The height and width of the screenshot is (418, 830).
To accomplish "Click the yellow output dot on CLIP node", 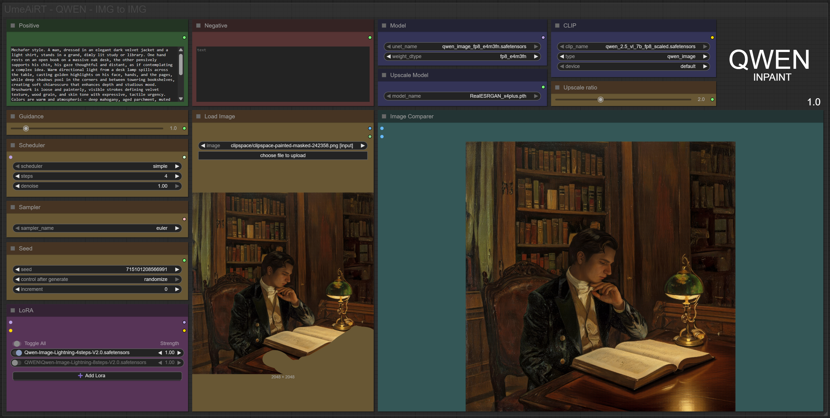I will [x=712, y=38].
